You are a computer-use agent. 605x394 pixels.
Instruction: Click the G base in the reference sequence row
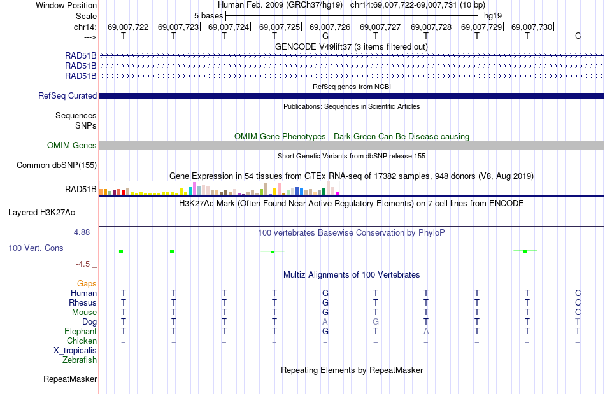[325, 36]
